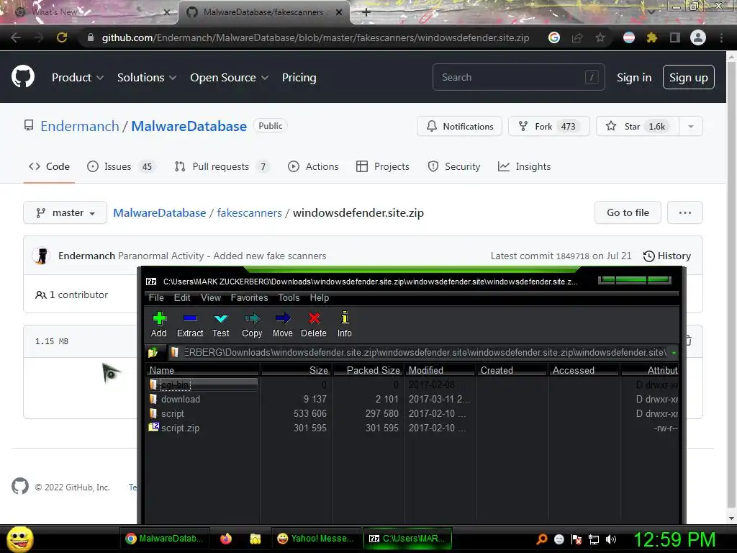This screenshot has height=553, width=737.
Task: Click the Google icon in address bar
Action: [554, 37]
